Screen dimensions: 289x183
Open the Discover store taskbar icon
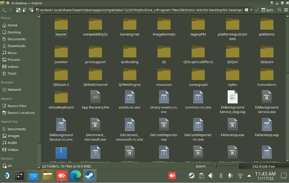[x=34, y=176]
